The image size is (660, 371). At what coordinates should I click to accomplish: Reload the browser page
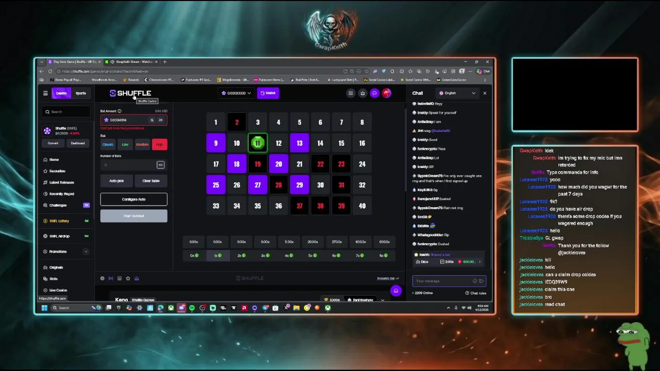click(50, 71)
